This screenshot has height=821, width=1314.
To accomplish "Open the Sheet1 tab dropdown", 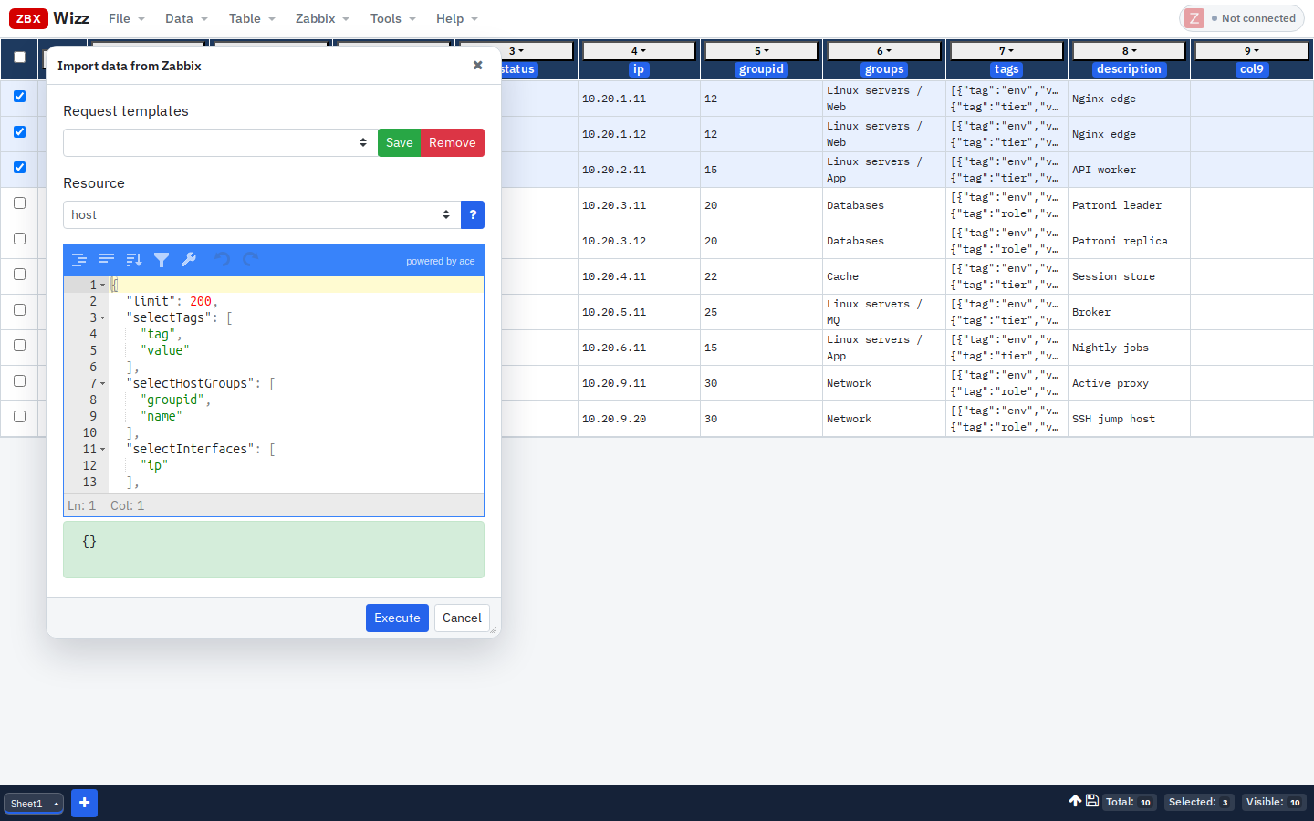I will pyautogui.click(x=56, y=804).
